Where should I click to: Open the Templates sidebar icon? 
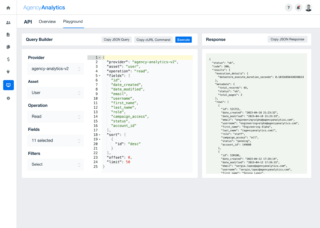pyautogui.click(x=8, y=47)
